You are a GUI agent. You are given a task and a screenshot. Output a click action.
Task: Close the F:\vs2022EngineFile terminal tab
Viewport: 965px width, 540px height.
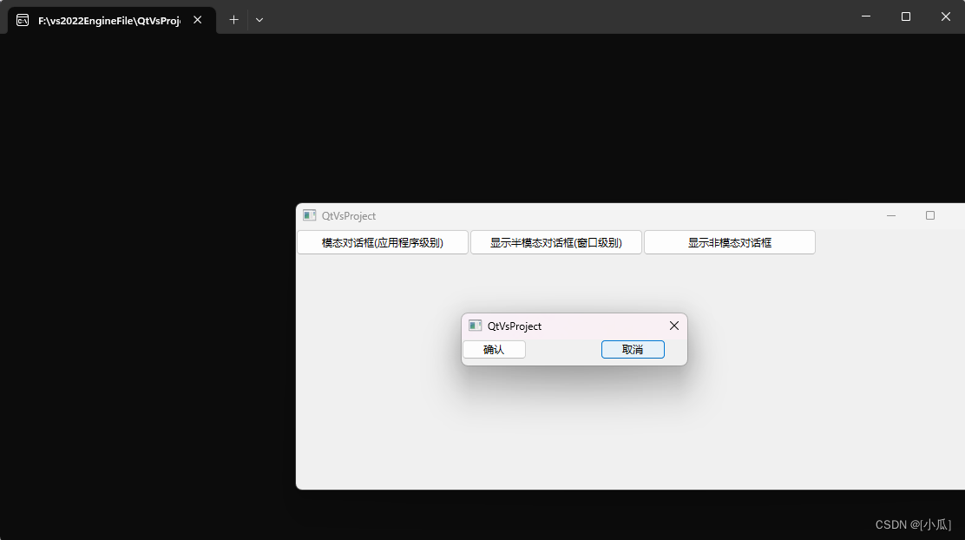pos(198,20)
